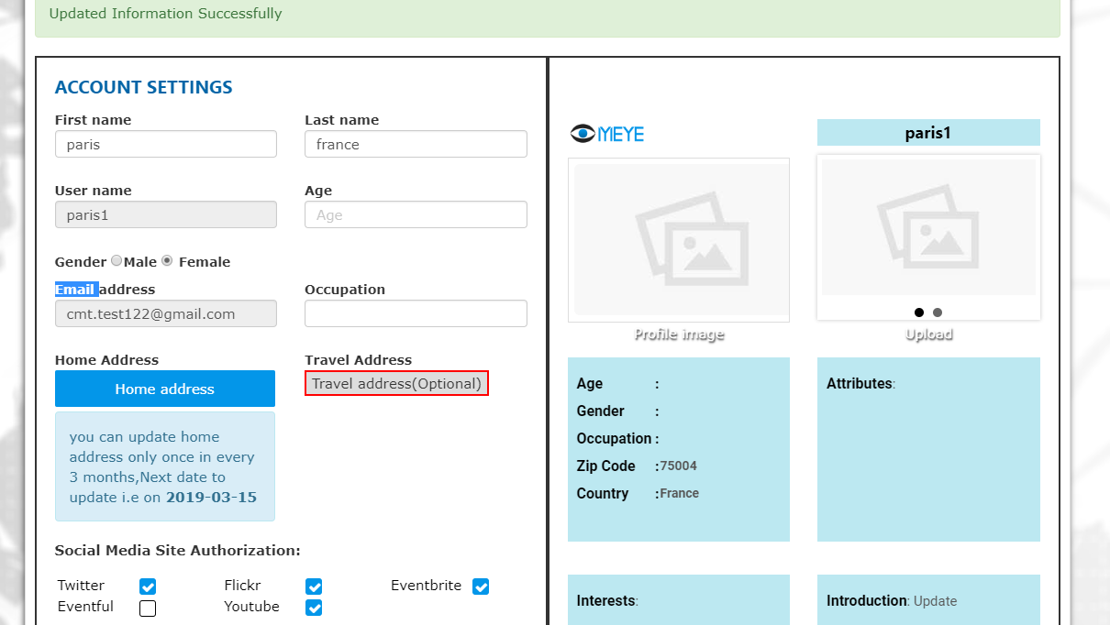Viewport: 1110px width, 625px height.
Task: Focus the empty Age input field
Action: tap(416, 214)
